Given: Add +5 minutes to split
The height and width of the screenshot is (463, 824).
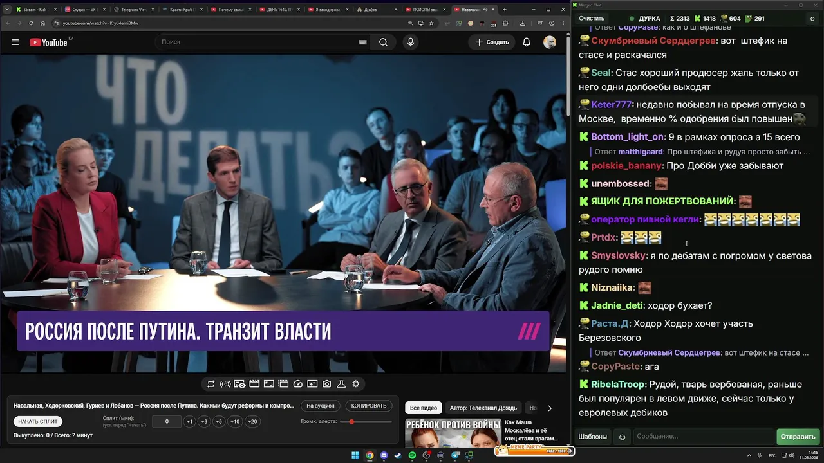Looking at the screenshot, I should point(219,422).
